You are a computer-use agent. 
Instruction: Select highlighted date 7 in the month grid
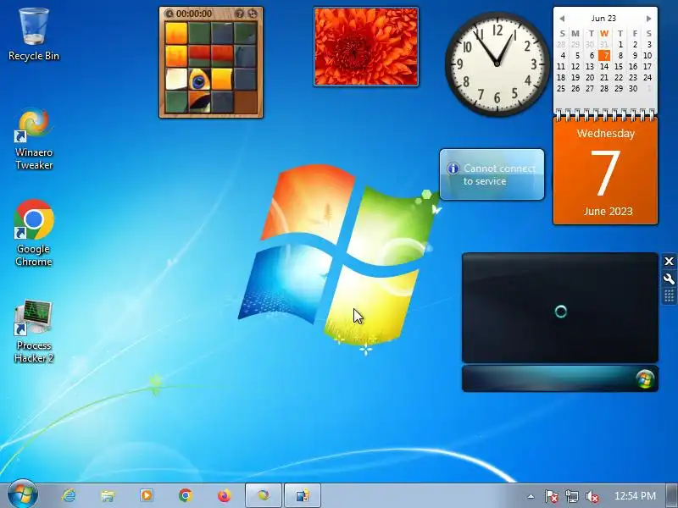coord(605,55)
